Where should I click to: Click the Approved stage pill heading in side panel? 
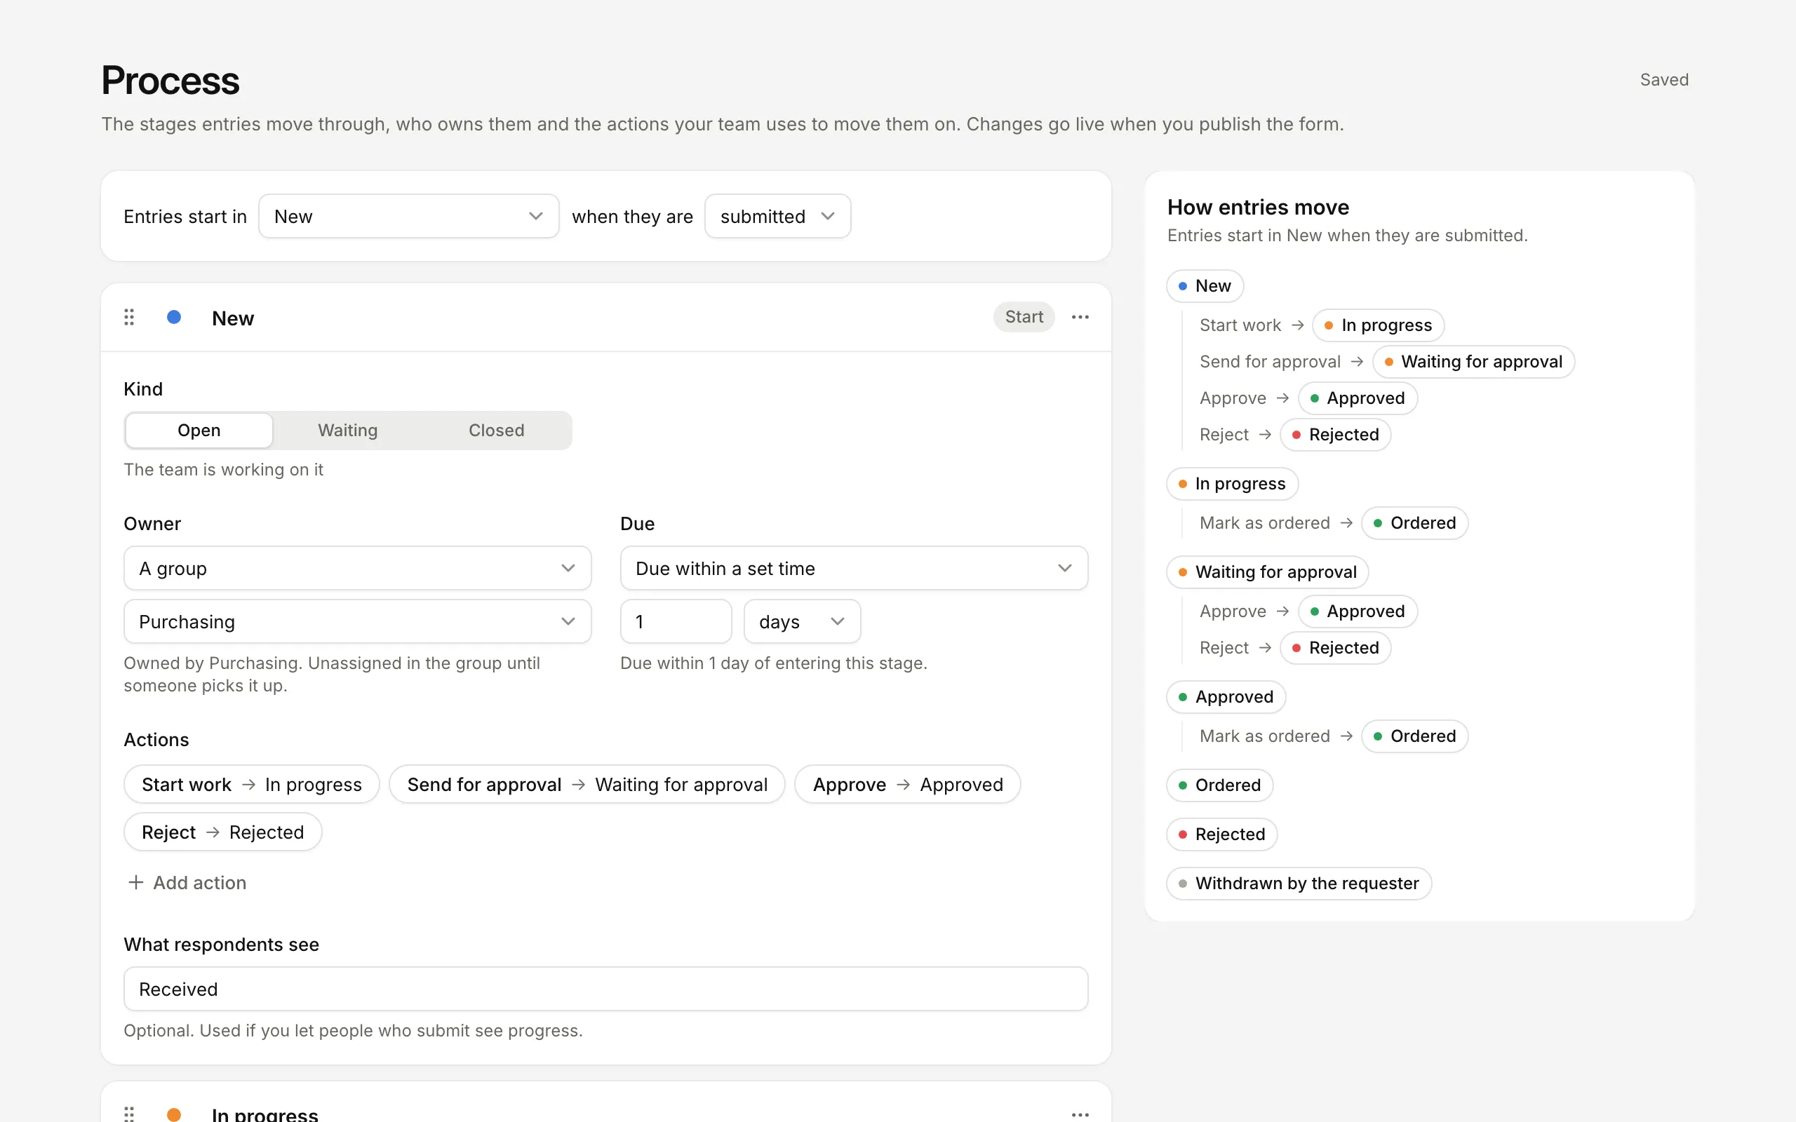coord(1226,697)
